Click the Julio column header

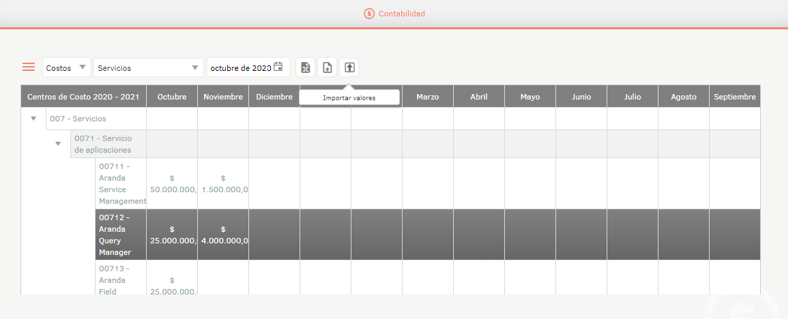pyautogui.click(x=633, y=97)
